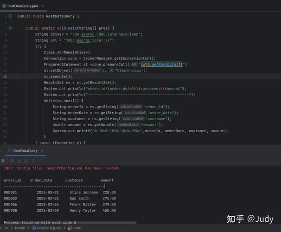Open src in the breadcrumb bar
This screenshot has height=232, width=281.
(x=6, y=228)
